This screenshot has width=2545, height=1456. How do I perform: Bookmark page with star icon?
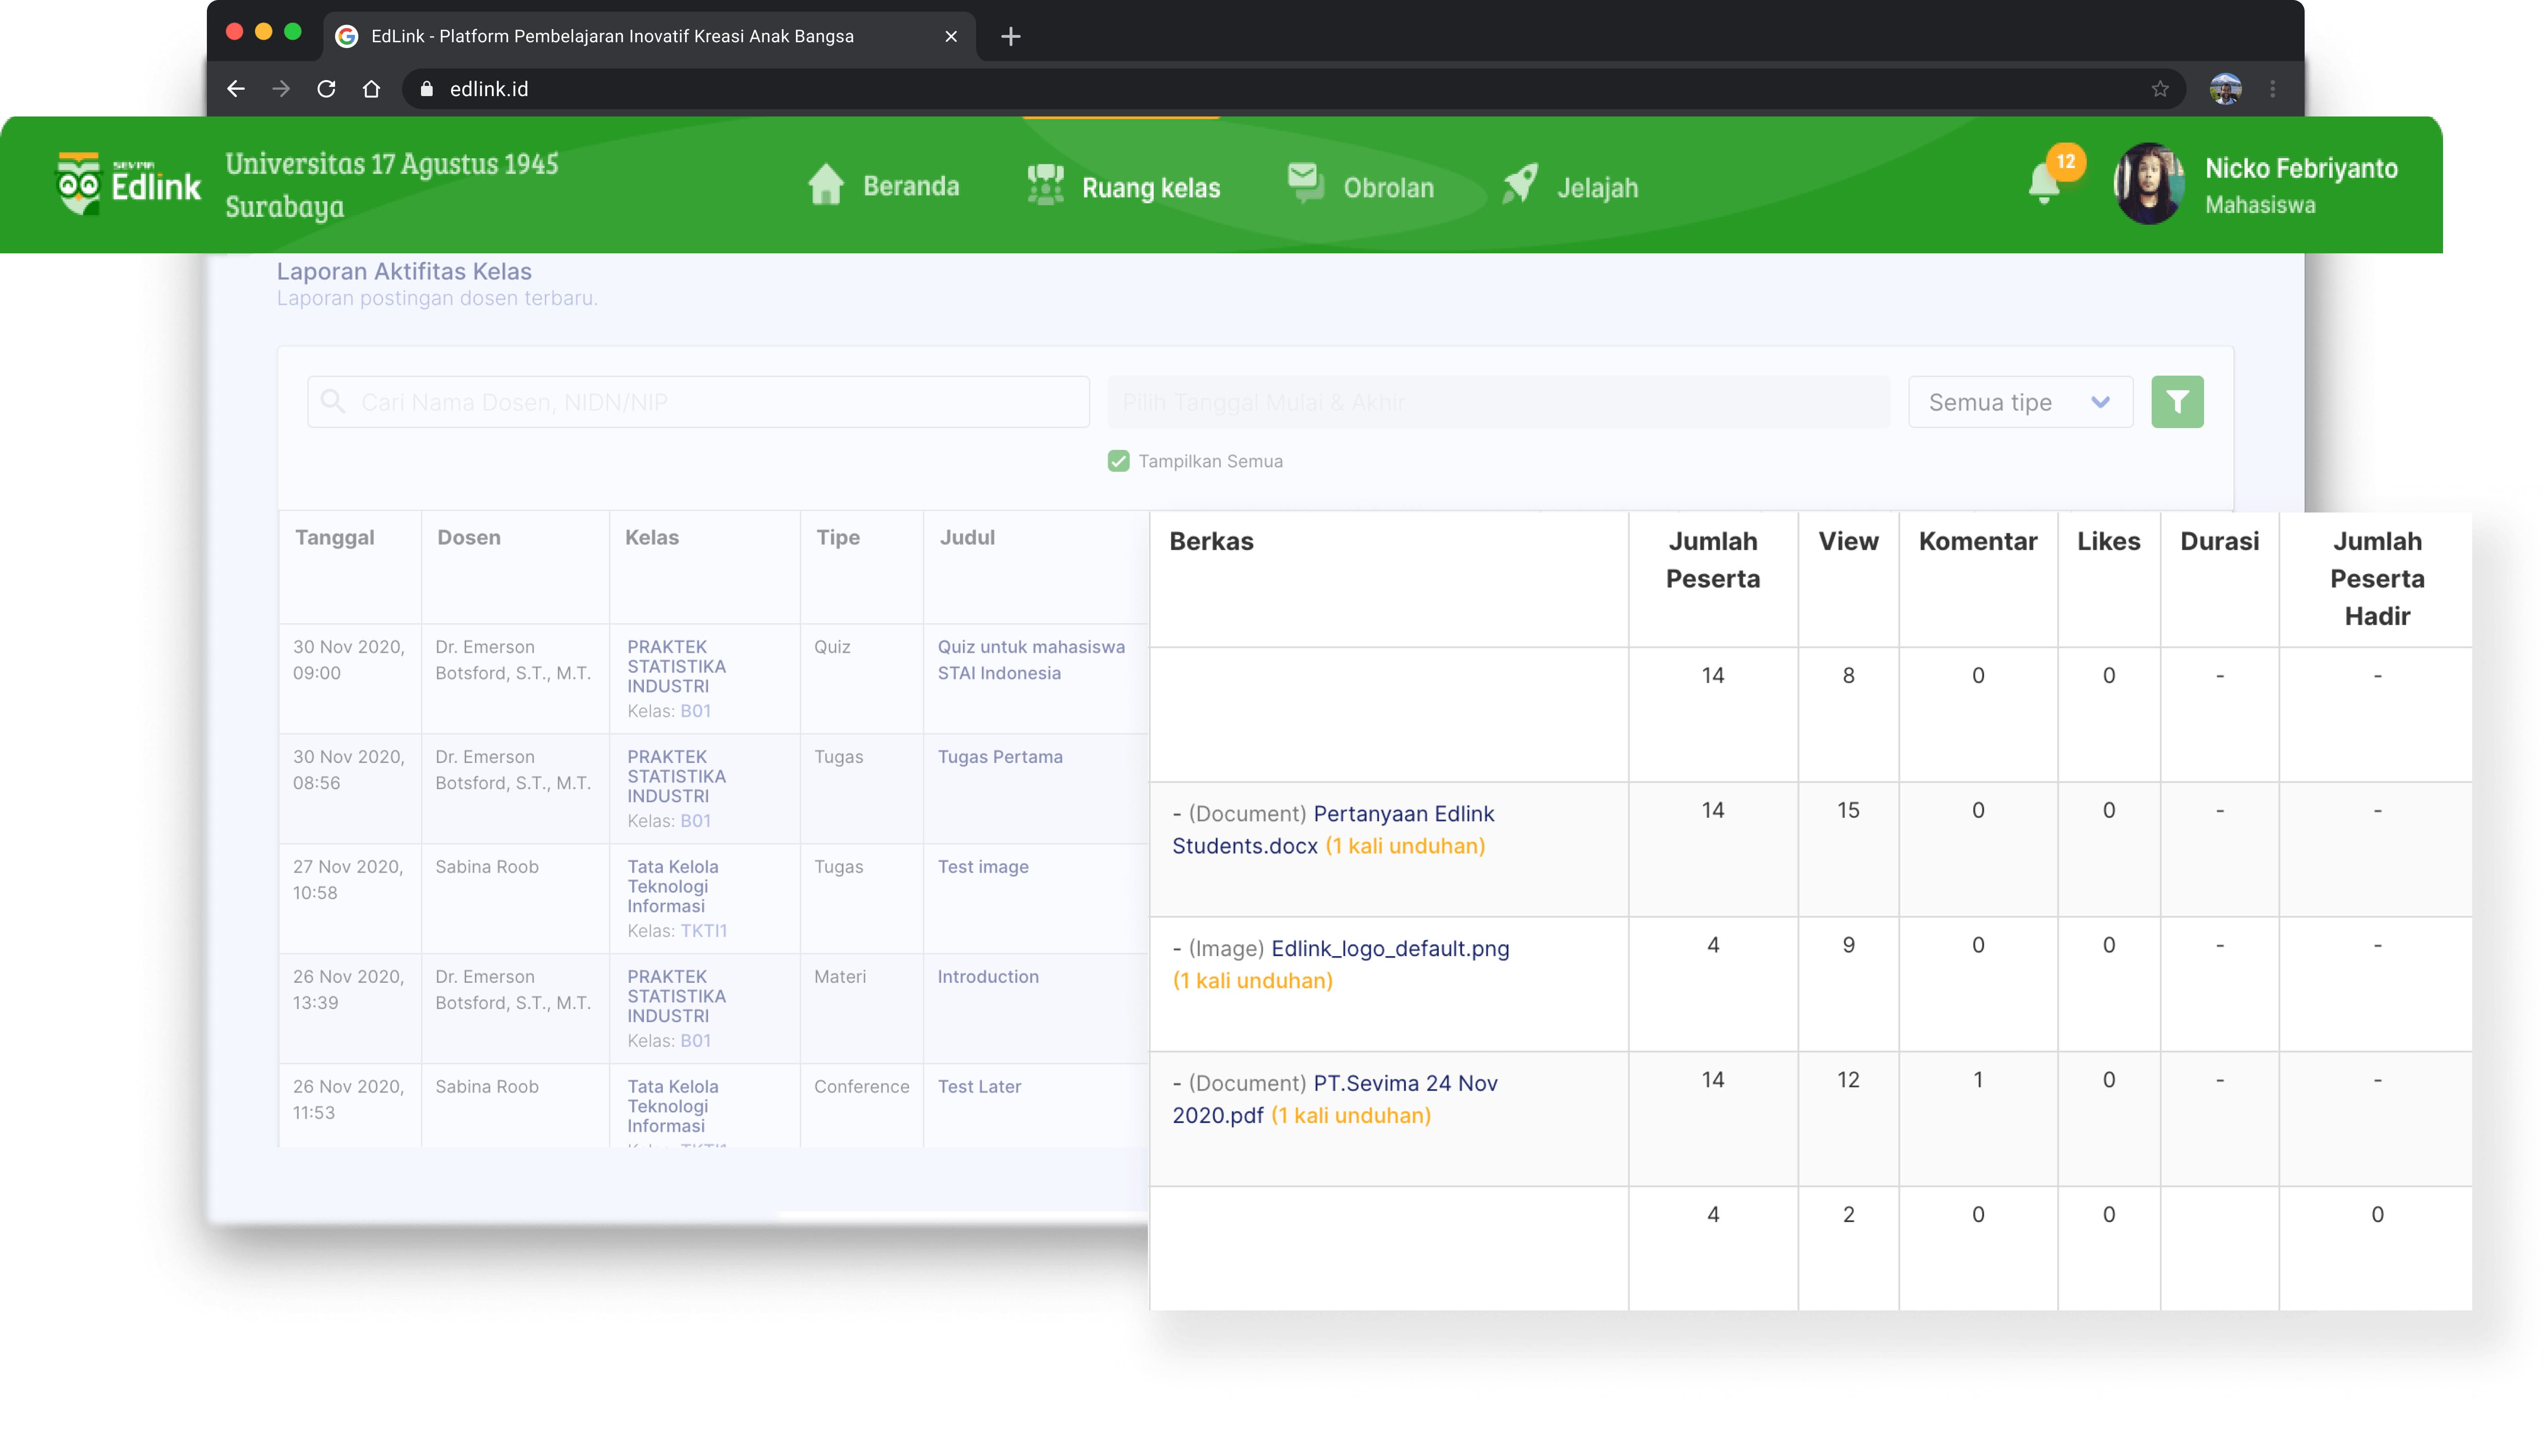coord(2160,89)
